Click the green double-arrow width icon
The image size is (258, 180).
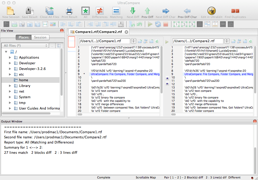click(45, 24)
